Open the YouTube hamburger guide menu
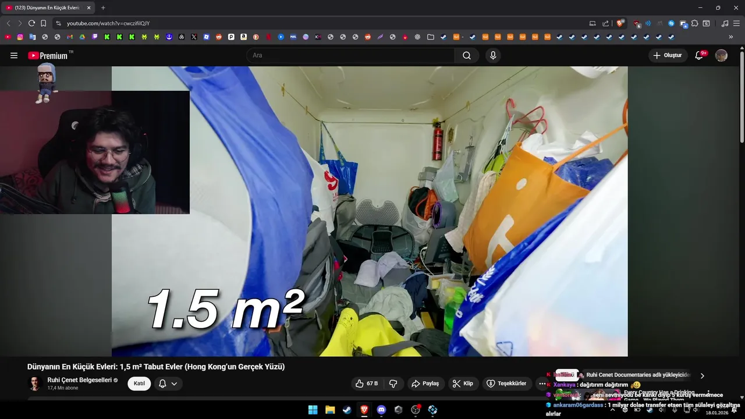Viewport: 745px width, 419px height. click(14, 55)
